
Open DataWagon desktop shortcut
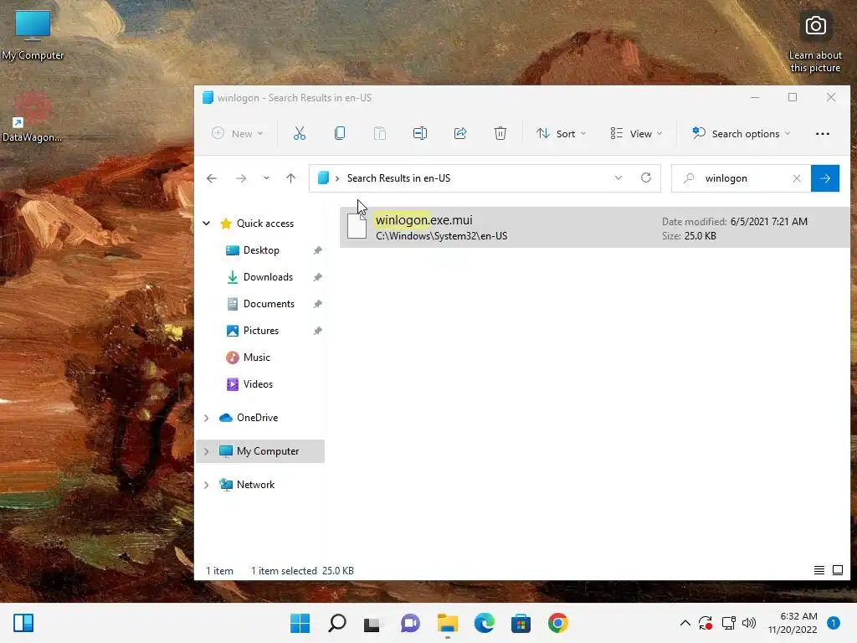[33, 117]
